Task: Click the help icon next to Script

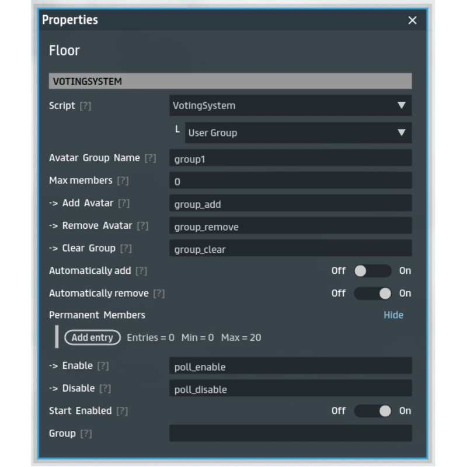Action: coord(85,106)
